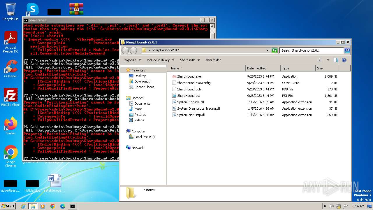Click the Search SharpHound-v2.0.1 field

point(312,50)
